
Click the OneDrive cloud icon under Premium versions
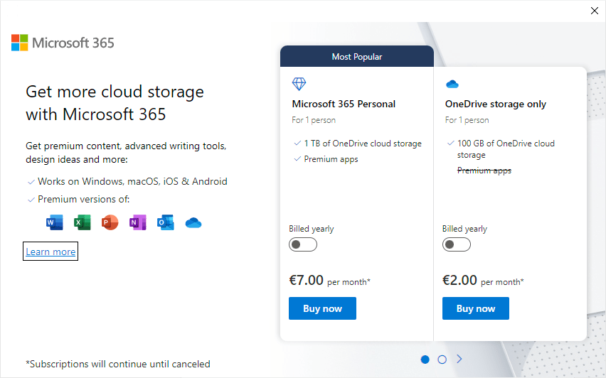[193, 223]
